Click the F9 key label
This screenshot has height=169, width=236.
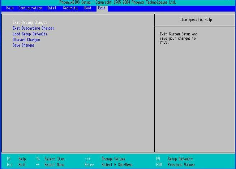point(158,159)
